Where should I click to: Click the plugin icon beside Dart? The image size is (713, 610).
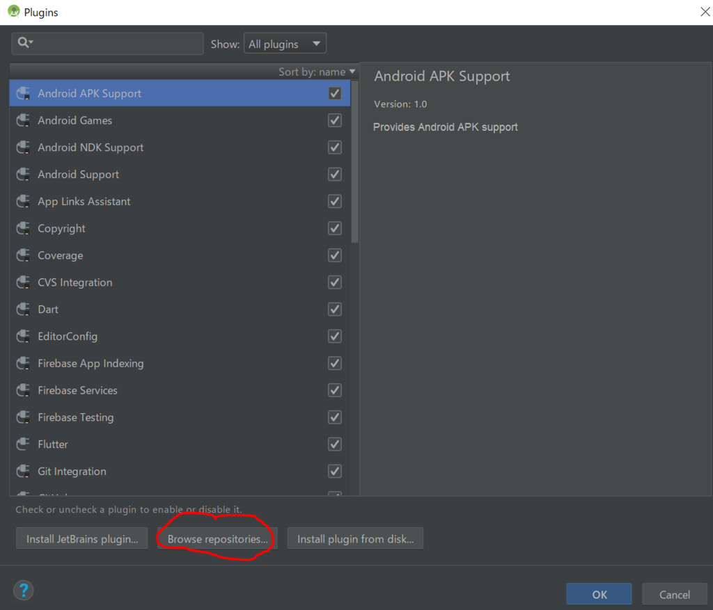coord(23,310)
